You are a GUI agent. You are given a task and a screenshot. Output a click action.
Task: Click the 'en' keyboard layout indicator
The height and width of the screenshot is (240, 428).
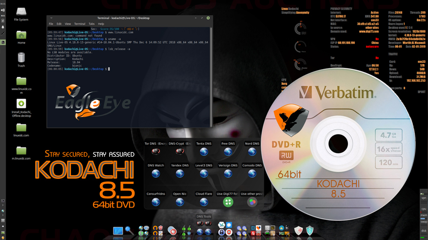(x=3, y=15)
